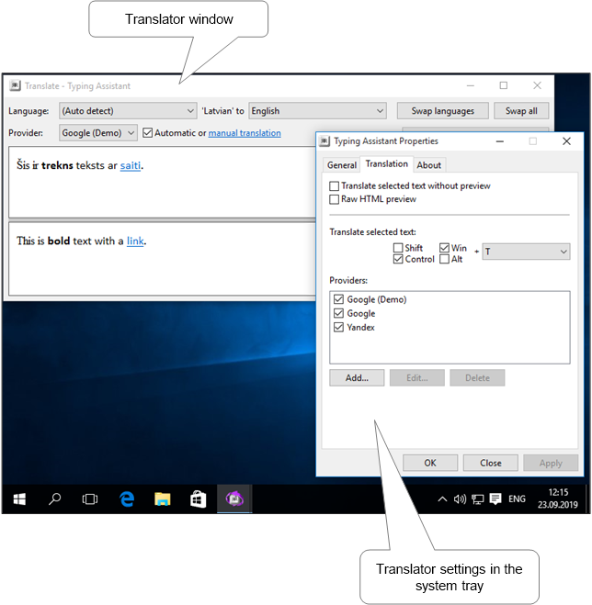Open File Explorer from the taskbar
592x605 pixels.
[x=163, y=499]
